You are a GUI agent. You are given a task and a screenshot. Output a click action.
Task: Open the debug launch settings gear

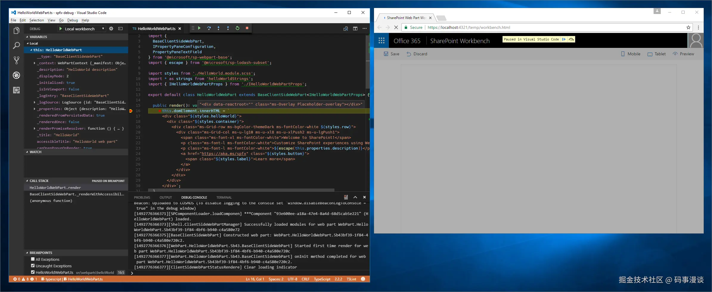coord(111,29)
